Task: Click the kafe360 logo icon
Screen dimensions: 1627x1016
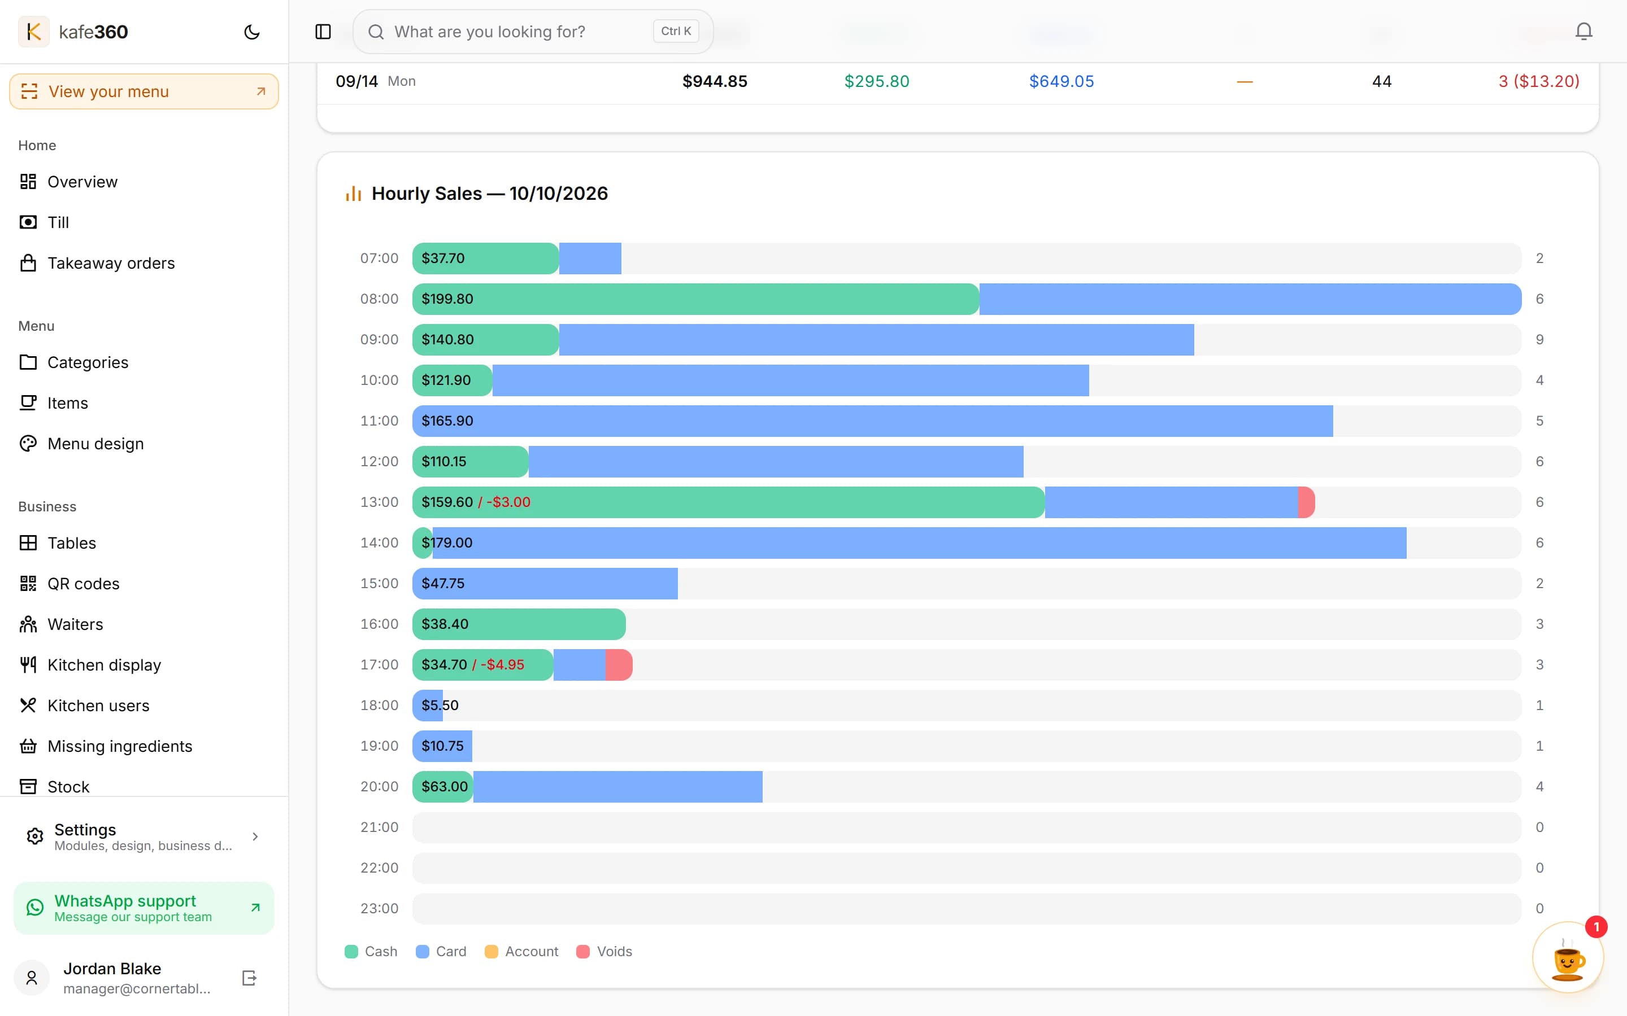Action: pyautogui.click(x=33, y=32)
